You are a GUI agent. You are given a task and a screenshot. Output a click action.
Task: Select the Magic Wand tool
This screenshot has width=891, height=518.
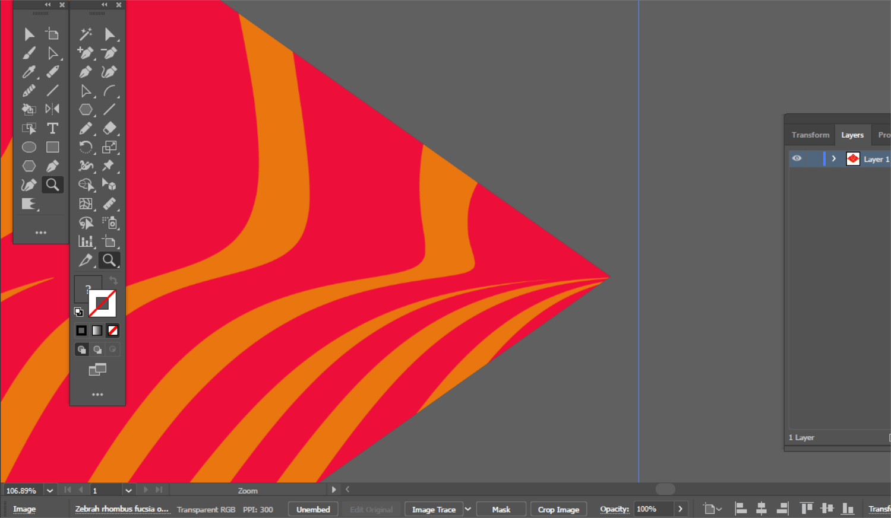tap(86, 34)
